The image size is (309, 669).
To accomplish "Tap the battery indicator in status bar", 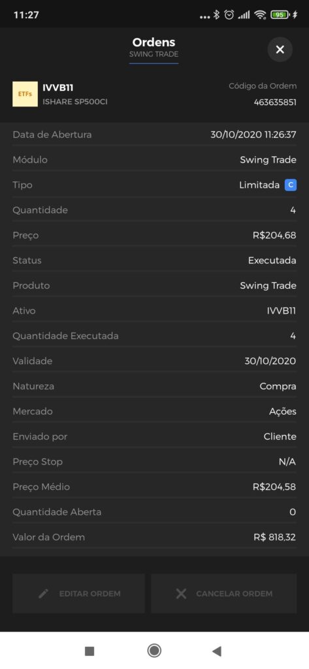I will (x=280, y=15).
